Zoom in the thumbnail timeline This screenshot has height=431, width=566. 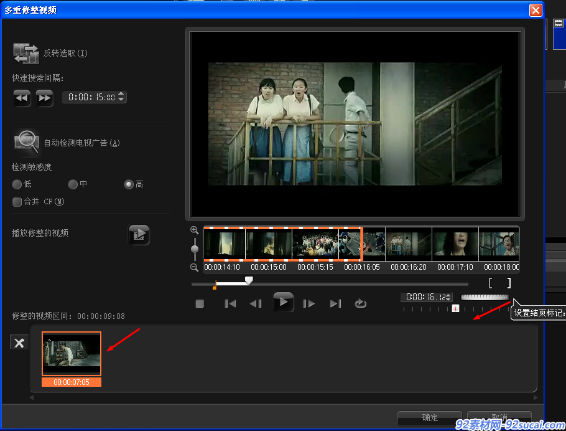coord(194,230)
